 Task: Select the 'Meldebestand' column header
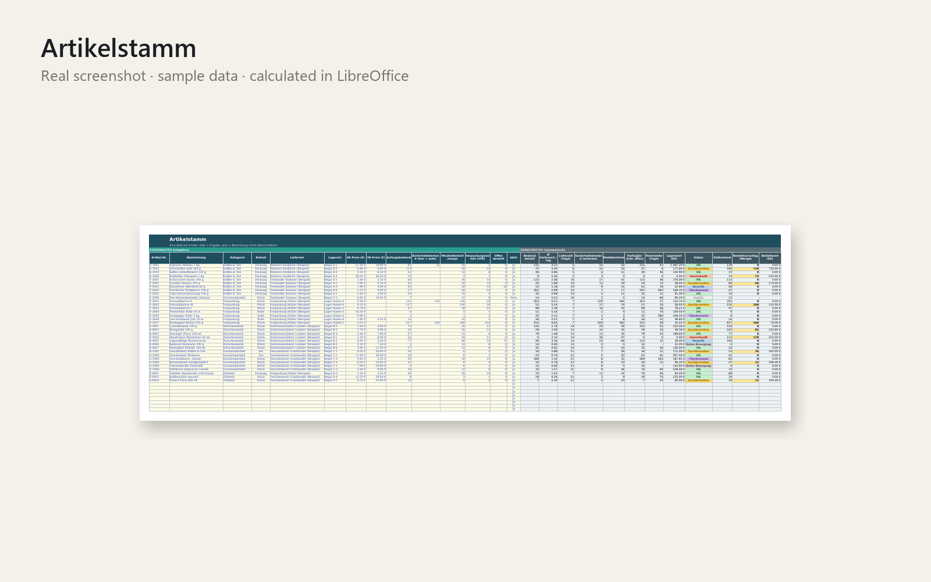[614, 258]
